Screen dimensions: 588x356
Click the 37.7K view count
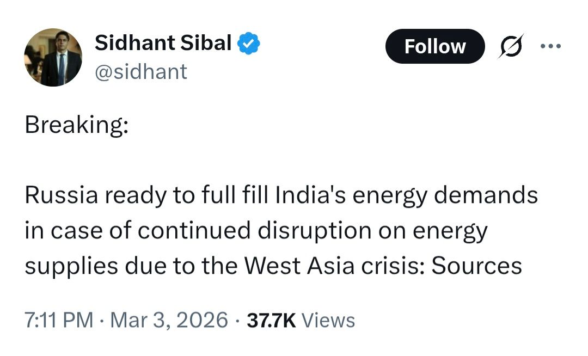click(x=271, y=320)
